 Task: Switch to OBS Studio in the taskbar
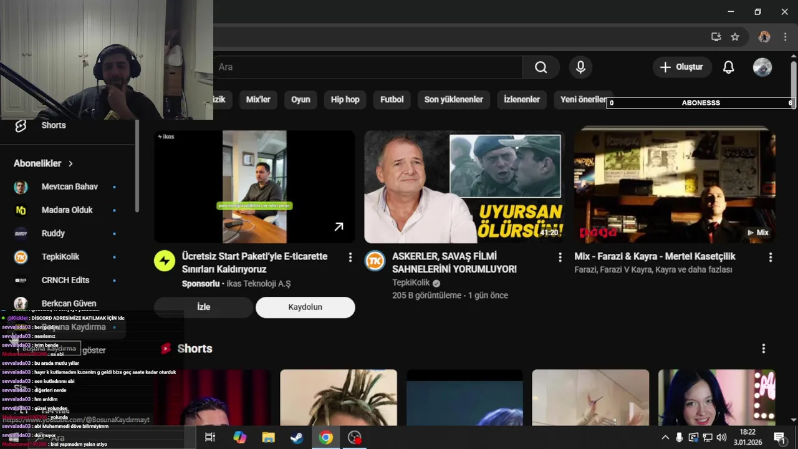tap(355, 438)
